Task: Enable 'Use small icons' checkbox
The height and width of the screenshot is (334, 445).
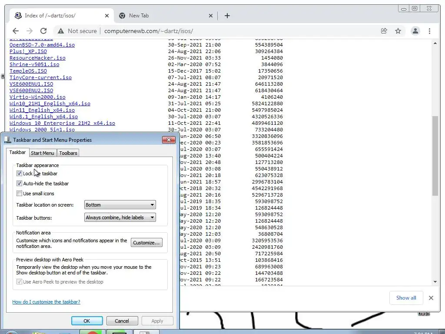Action: click(19, 194)
